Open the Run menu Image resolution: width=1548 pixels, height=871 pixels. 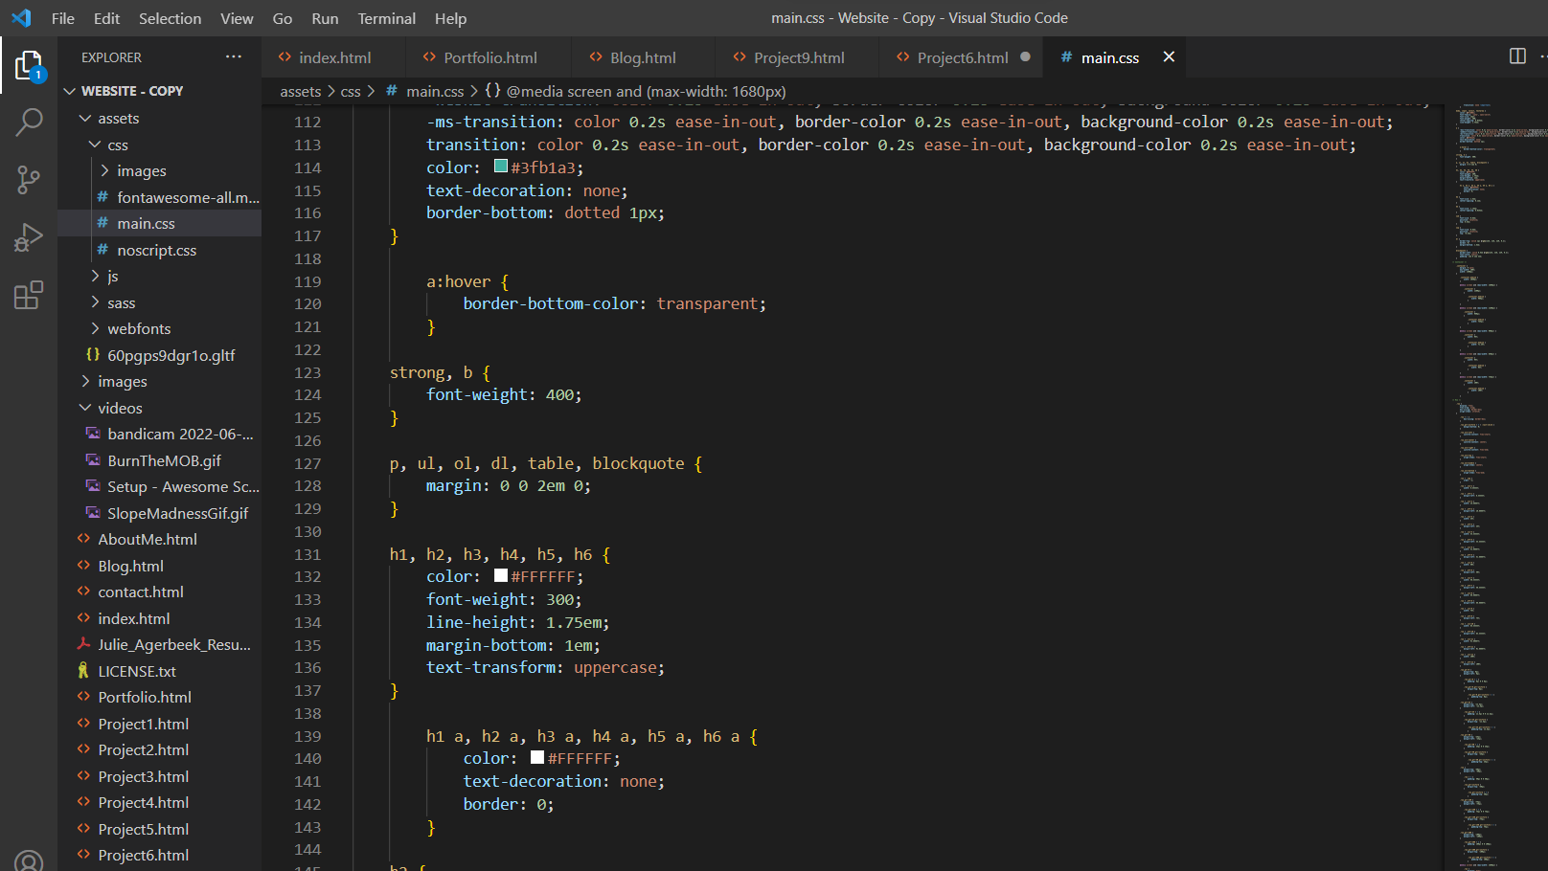325,18
